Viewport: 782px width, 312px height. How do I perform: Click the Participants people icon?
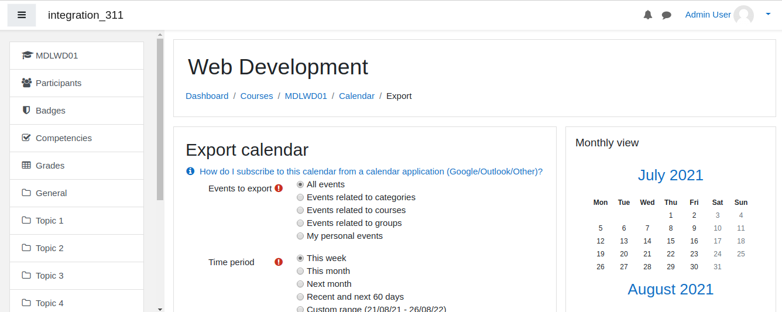pyautogui.click(x=26, y=83)
